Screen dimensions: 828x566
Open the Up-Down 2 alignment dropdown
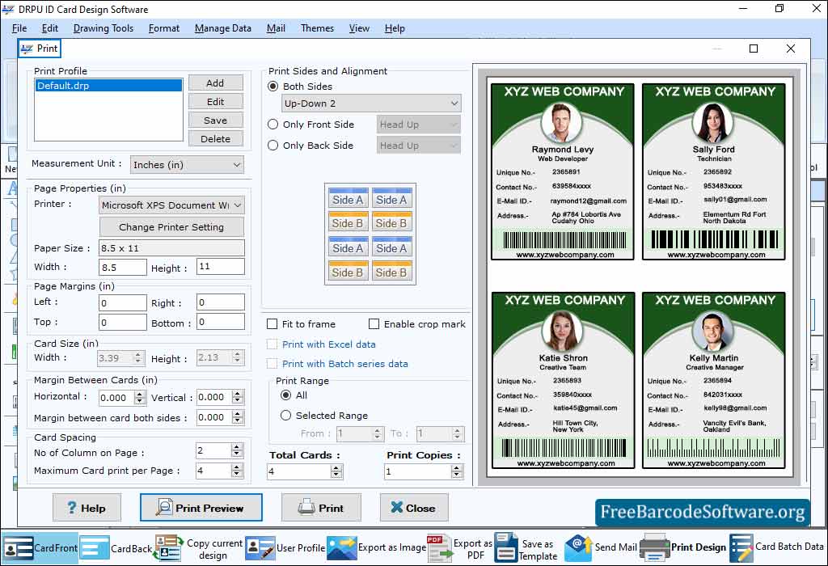point(370,103)
